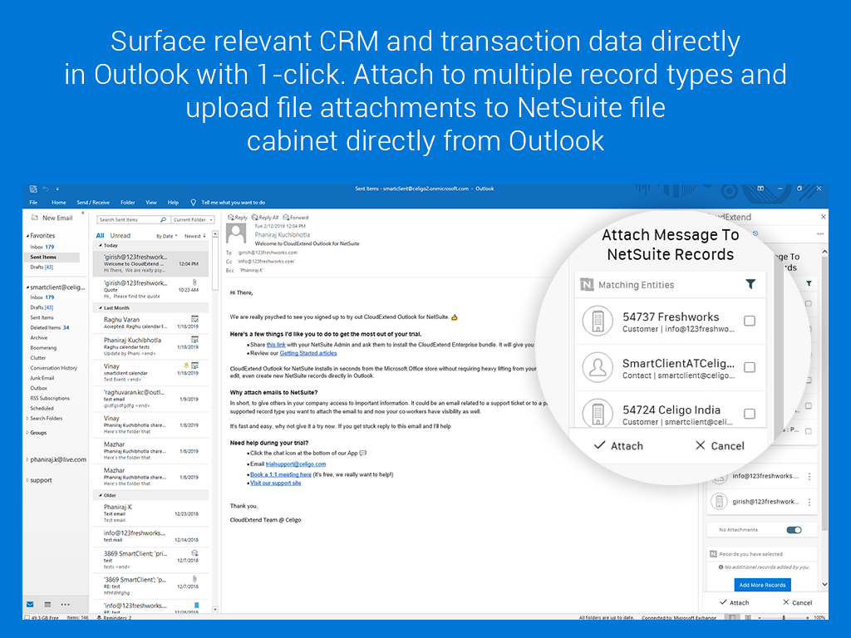Open the CloudExtend pane ellipsis menu

820,233
